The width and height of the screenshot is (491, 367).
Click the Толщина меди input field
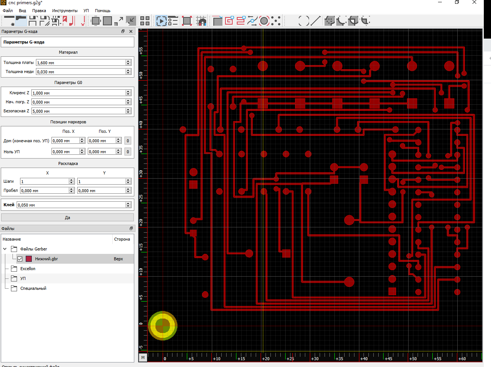(84, 72)
